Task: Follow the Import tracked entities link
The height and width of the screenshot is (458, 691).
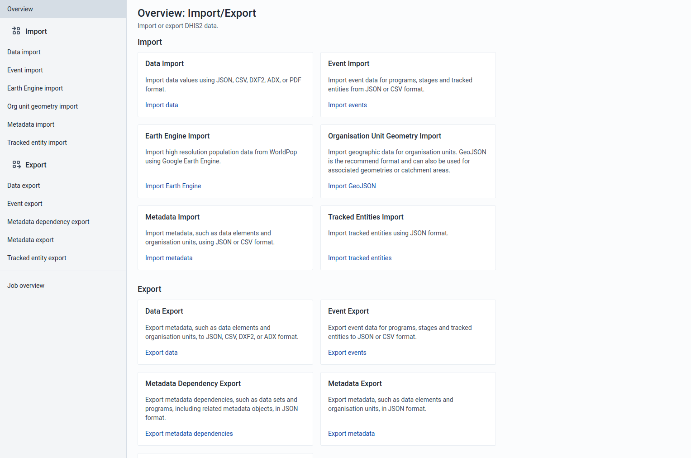Action: pyautogui.click(x=359, y=258)
